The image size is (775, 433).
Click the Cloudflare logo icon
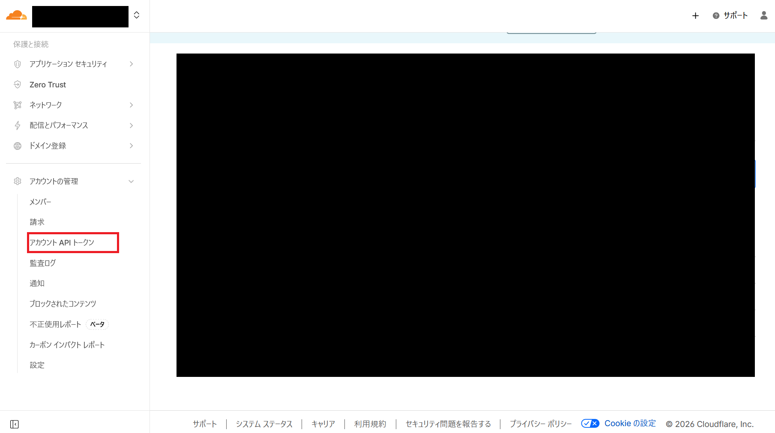click(16, 15)
